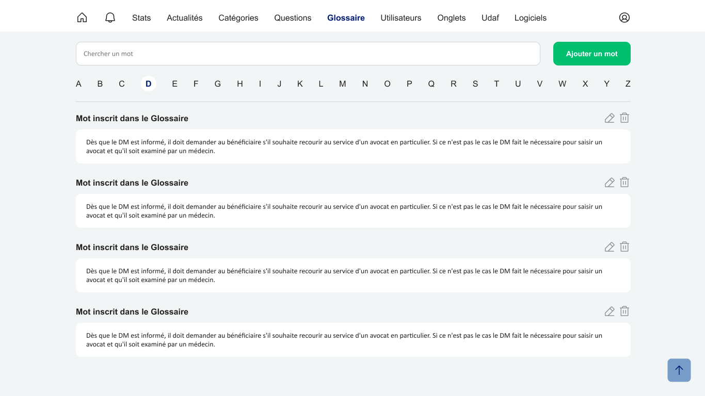Select letter Z in alphabet filter
Screen dimensions: 705x396
[628, 84]
